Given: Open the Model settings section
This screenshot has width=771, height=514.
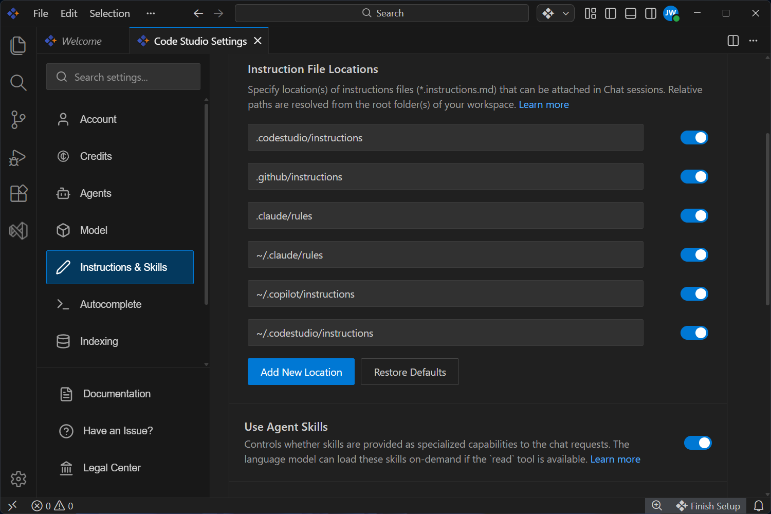Looking at the screenshot, I should click(x=120, y=230).
